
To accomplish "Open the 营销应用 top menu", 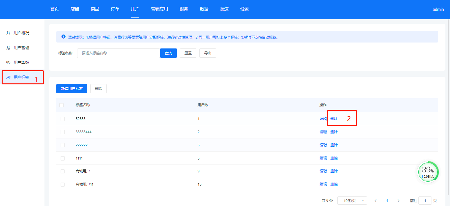I will (x=159, y=9).
